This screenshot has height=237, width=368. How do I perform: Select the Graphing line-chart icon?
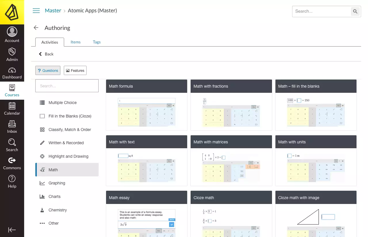pos(42,183)
